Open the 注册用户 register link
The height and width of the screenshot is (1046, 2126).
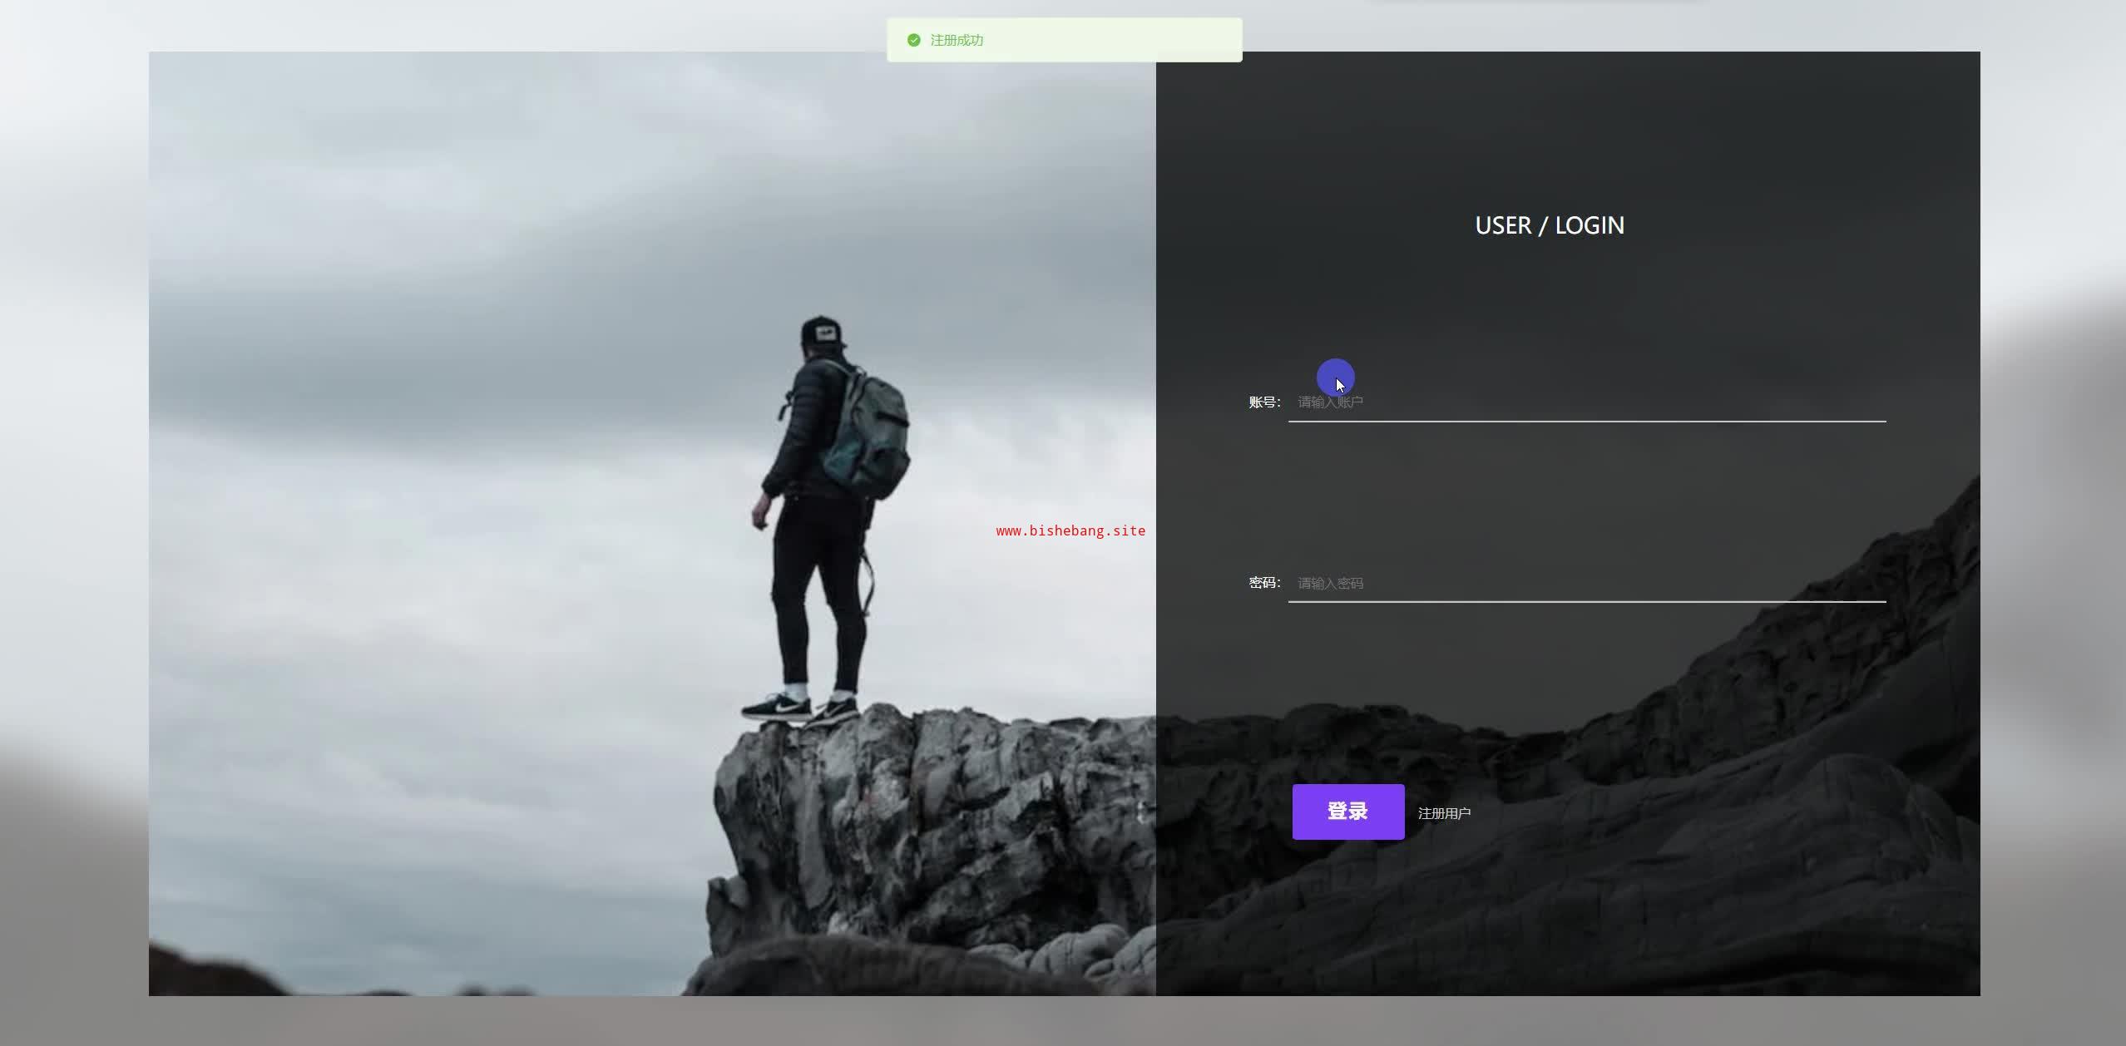click(x=1444, y=813)
